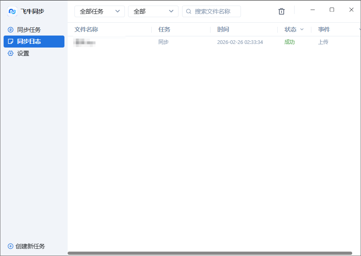The height and width of the screenshot is (256, 361).
Task: Open the 全部任务 task filter dropdown
Action: coord(99,11)
